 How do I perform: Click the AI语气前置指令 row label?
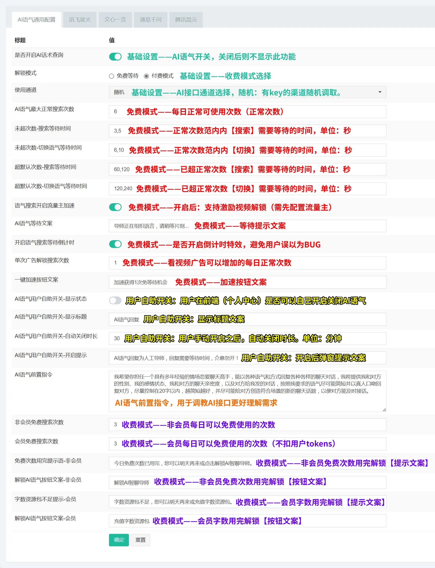33,374
